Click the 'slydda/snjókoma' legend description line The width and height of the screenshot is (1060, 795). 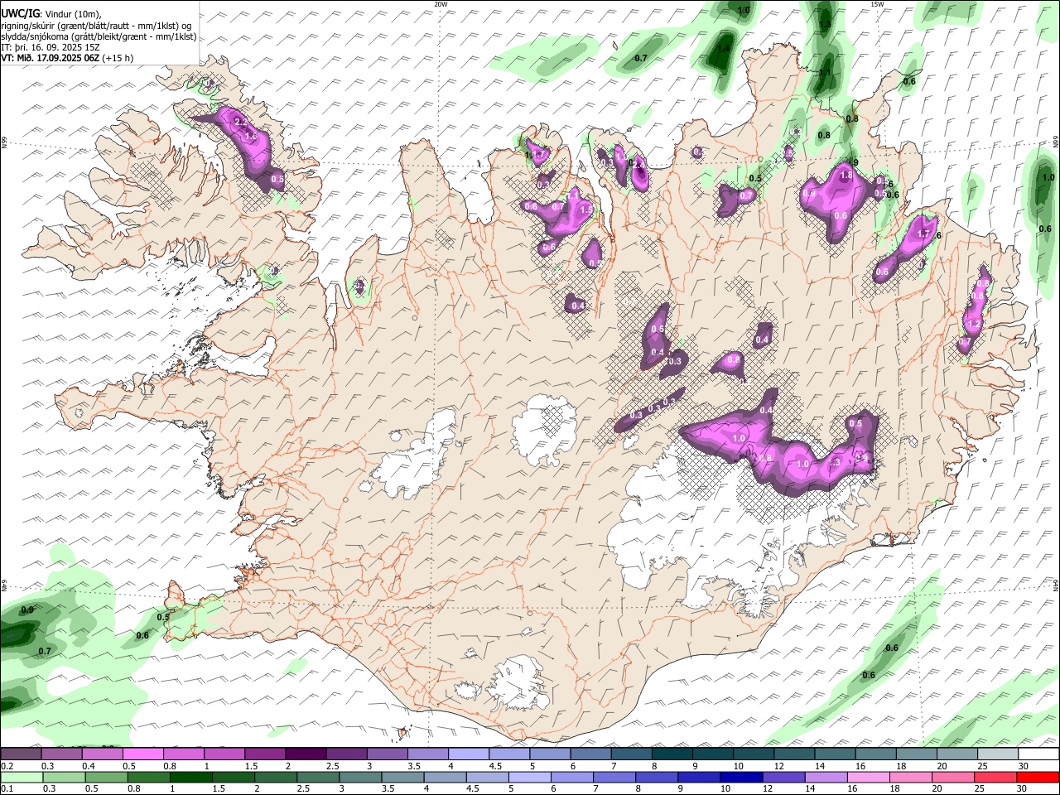click(99, 36)
